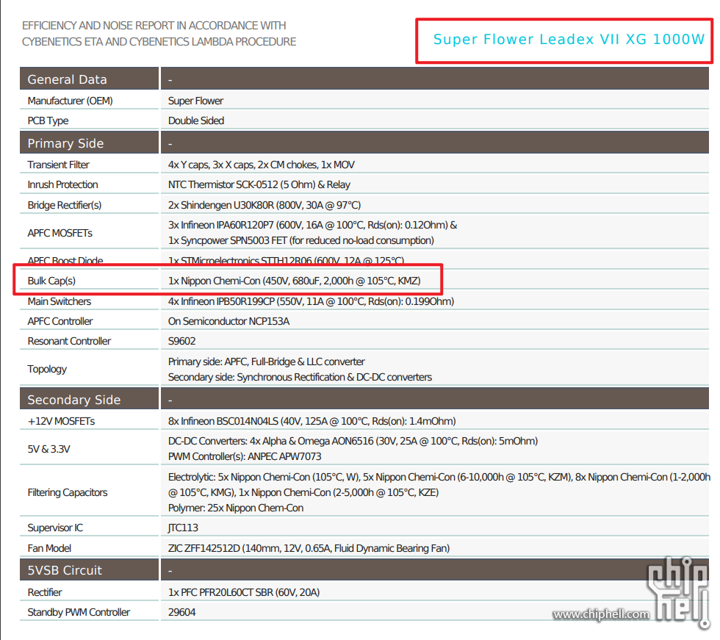Select the '4x Infineon IPB50R199CP' value
The height and width of the screenshot is (640, 720).
click(x=311, y=302)
